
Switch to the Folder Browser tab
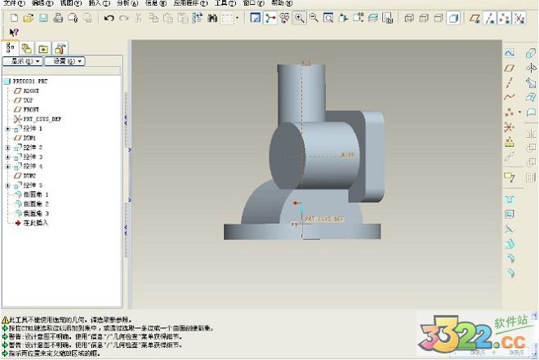(x=26, y=48)
